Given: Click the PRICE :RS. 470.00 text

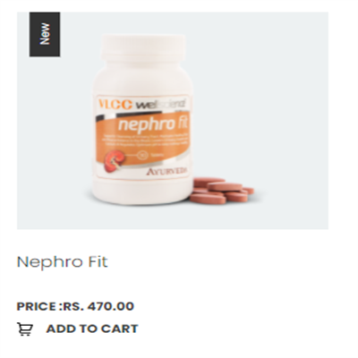Looking at the screenshot, I should [75, 306].
